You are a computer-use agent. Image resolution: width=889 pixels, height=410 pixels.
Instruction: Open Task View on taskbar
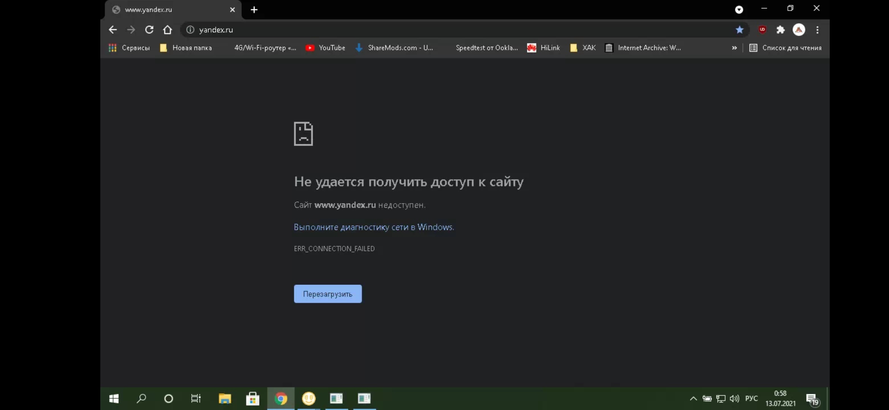pyautogui.click(x=196, y=399)
